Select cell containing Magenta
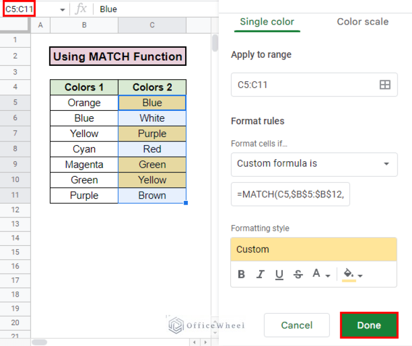 84,164
